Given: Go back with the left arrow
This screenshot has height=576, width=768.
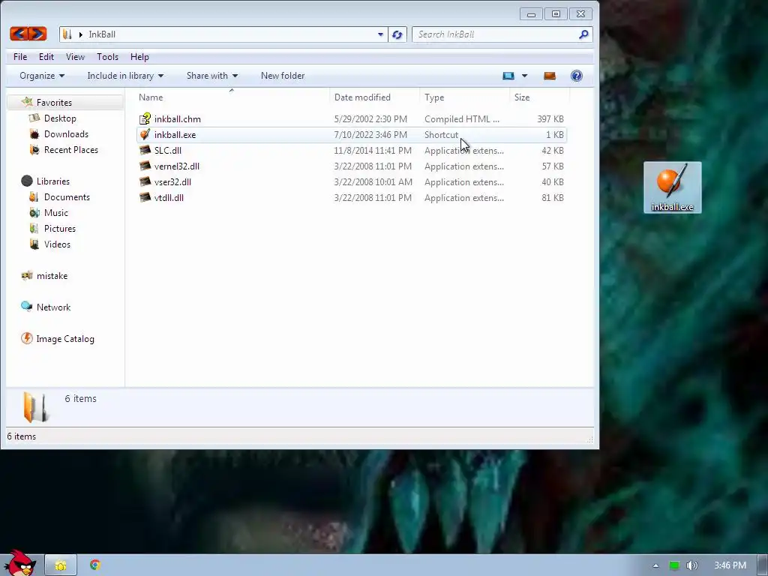Looking at the screenshot, I should 19,34.
